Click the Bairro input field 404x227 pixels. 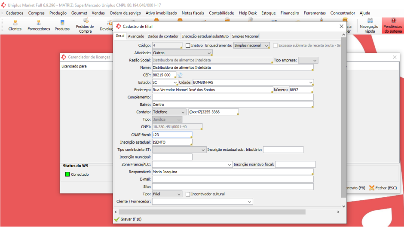(233, 104)
